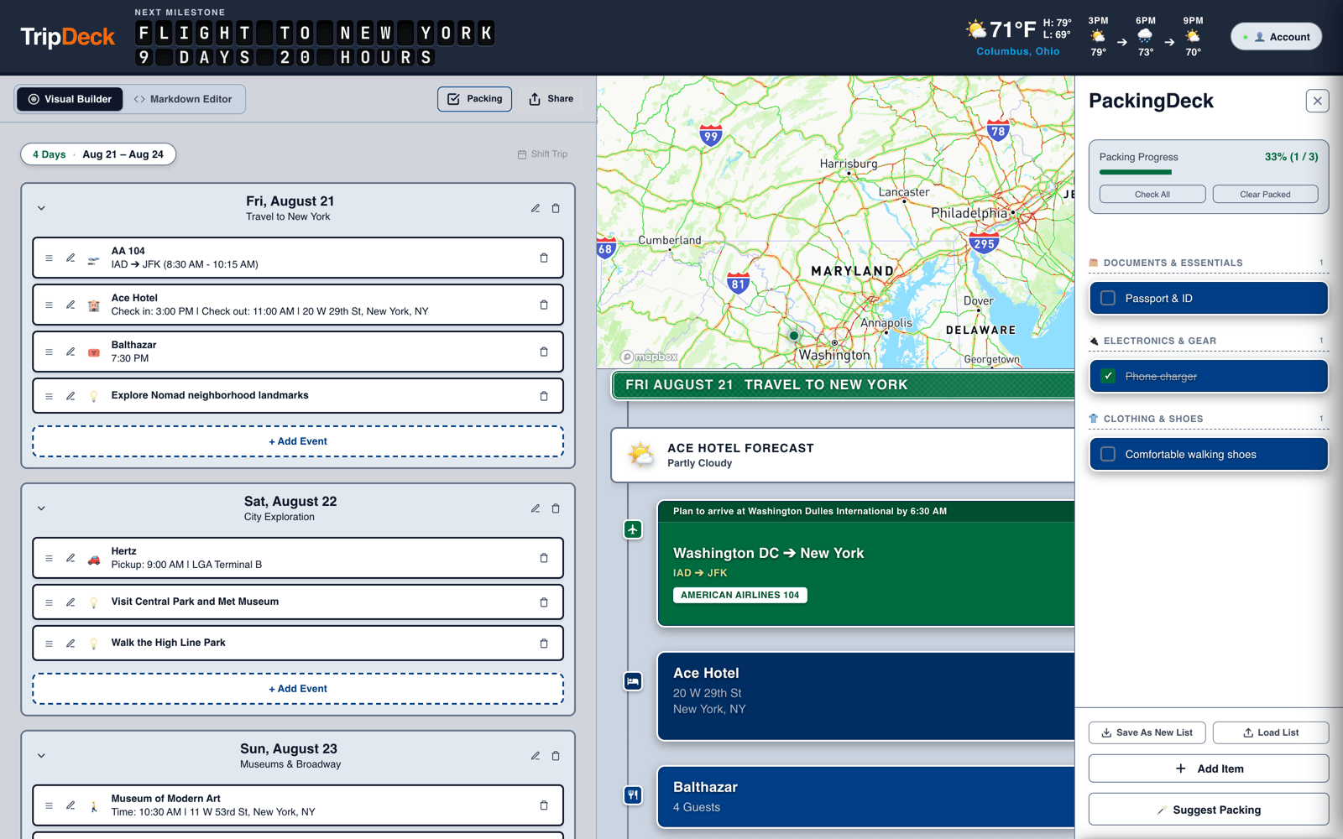The image size is (1343, 839).
Task: Click the hotel bed timeline marker
Action: click(633, 681)
